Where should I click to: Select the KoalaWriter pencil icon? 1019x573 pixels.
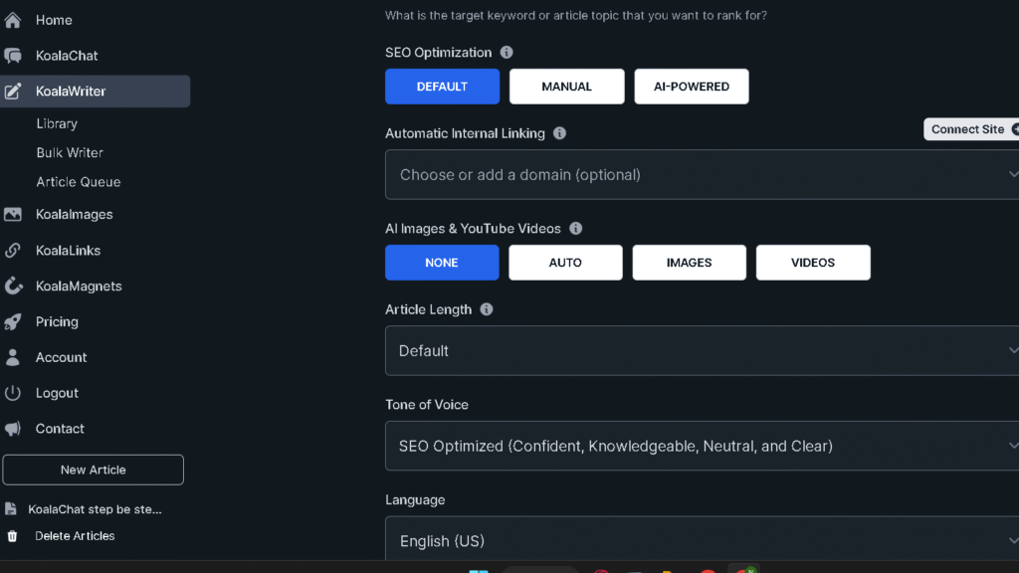point(15,90)
